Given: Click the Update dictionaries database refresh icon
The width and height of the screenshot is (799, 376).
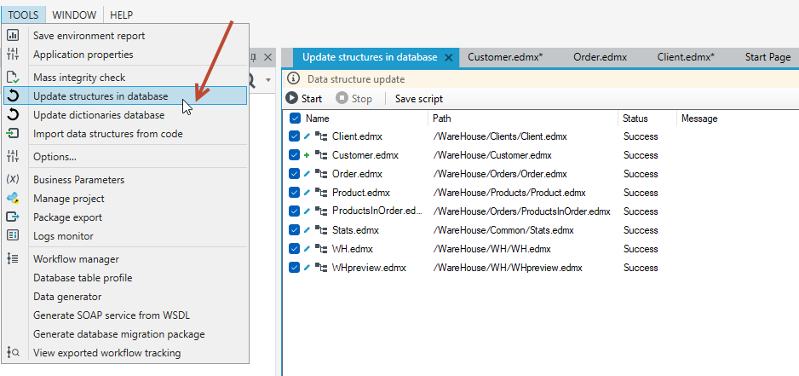Looking at the screenshot, I should tap(13, 115).
